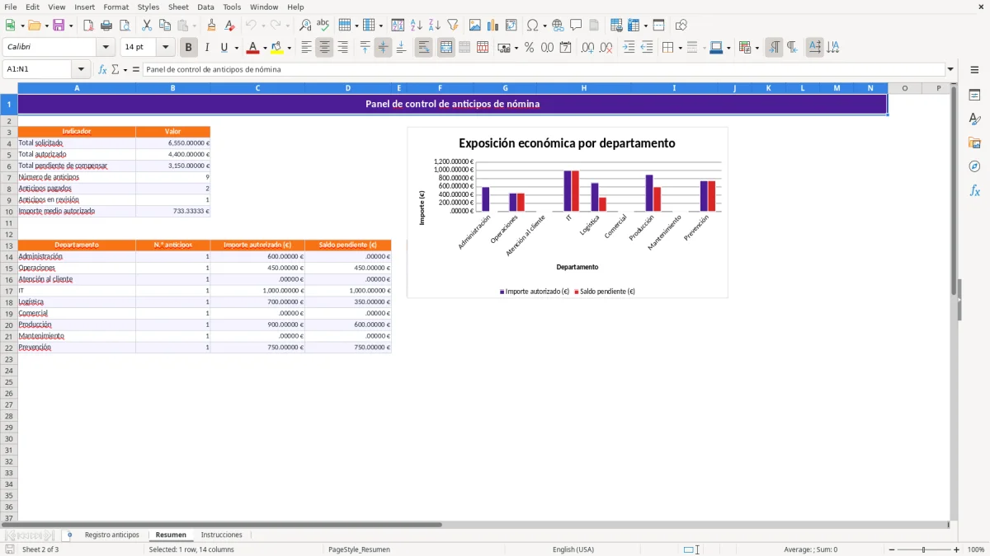The height and width of the screenshot is (556, 990).
Task: Apply the red font color swatch
Action: coord(252,48)
